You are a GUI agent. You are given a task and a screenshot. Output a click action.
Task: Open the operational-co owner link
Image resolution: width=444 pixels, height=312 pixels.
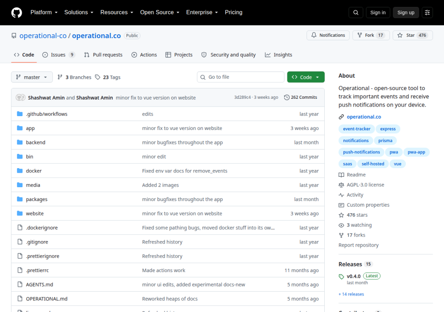(43, 36)
